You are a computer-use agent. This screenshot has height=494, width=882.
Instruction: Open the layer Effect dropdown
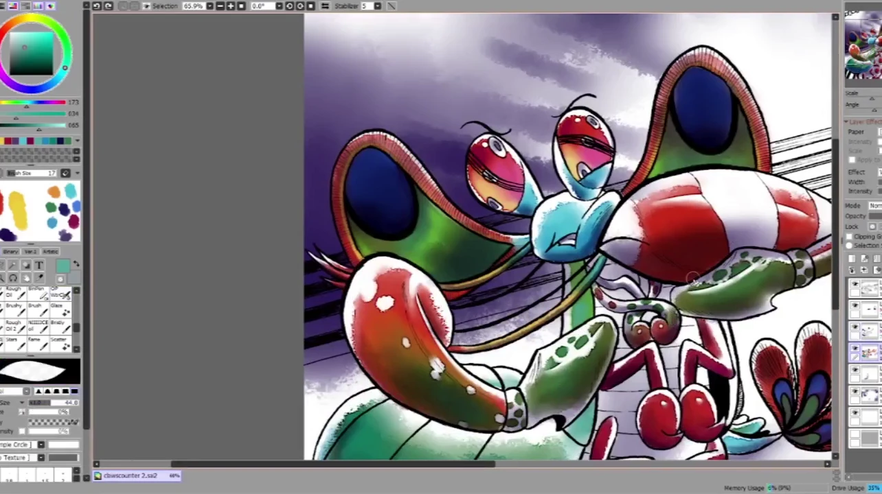(x=879, y=172)
